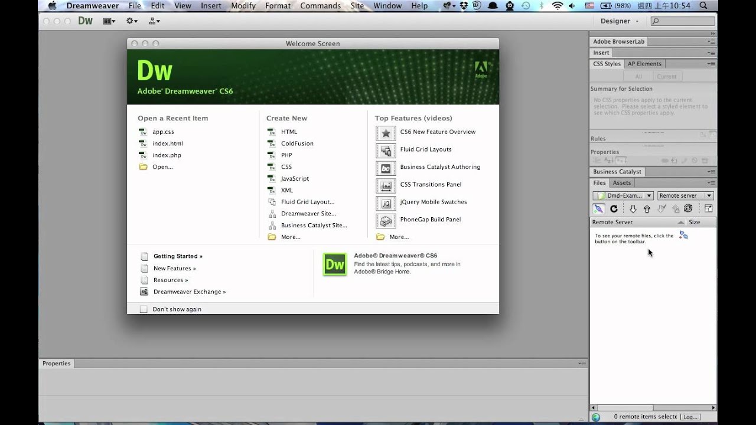Open the PhoneGap Build Panel video icon
This screenshot has width=756, height=425.
pyautogui.click(x=386, y=221)
